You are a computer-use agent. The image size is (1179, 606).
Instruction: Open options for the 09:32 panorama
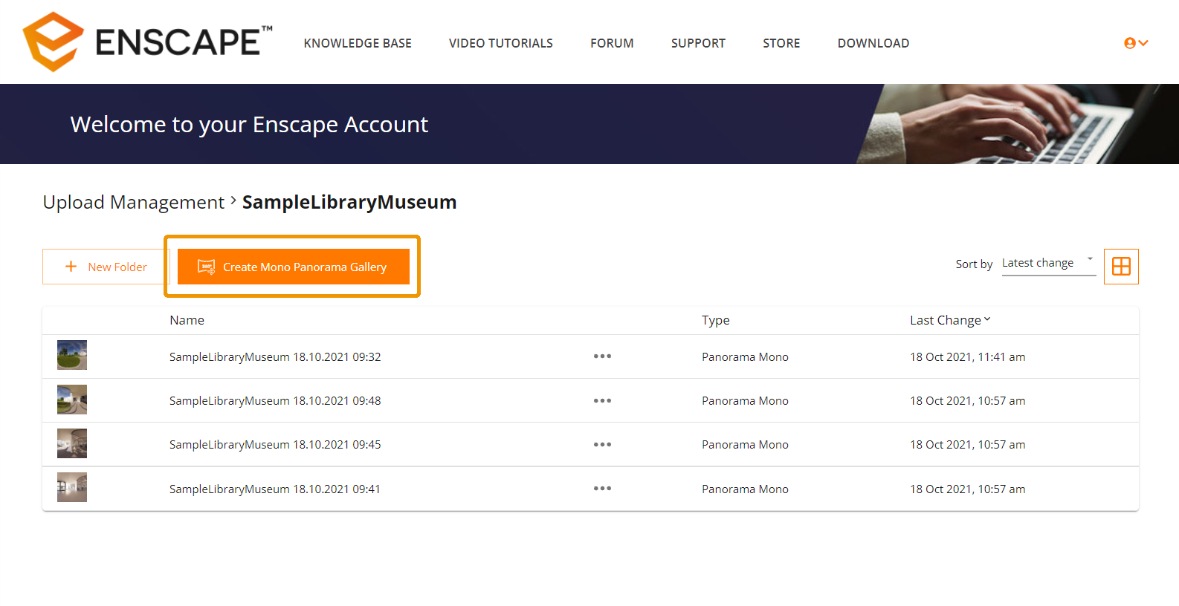click(602, 356)
